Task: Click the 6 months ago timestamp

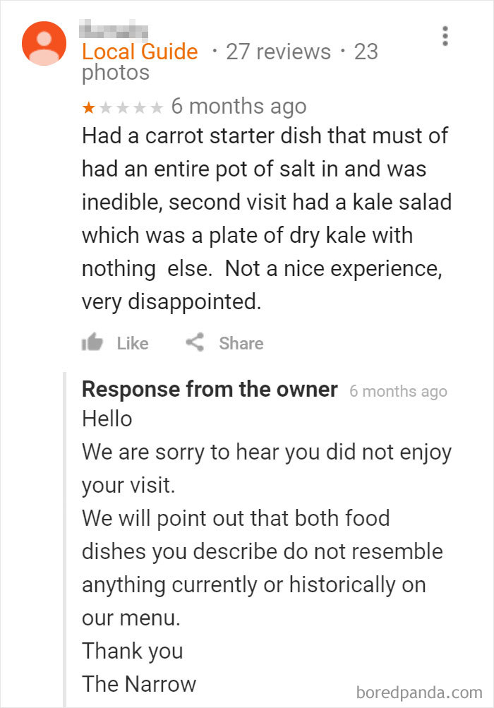Action: [x=239, y=106]
